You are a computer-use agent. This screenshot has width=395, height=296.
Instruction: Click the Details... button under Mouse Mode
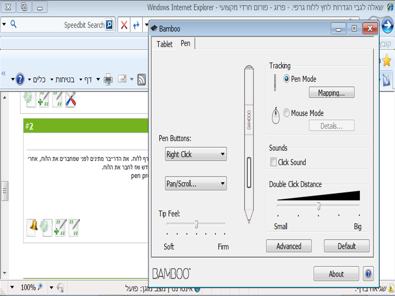[x=332, y=125]
